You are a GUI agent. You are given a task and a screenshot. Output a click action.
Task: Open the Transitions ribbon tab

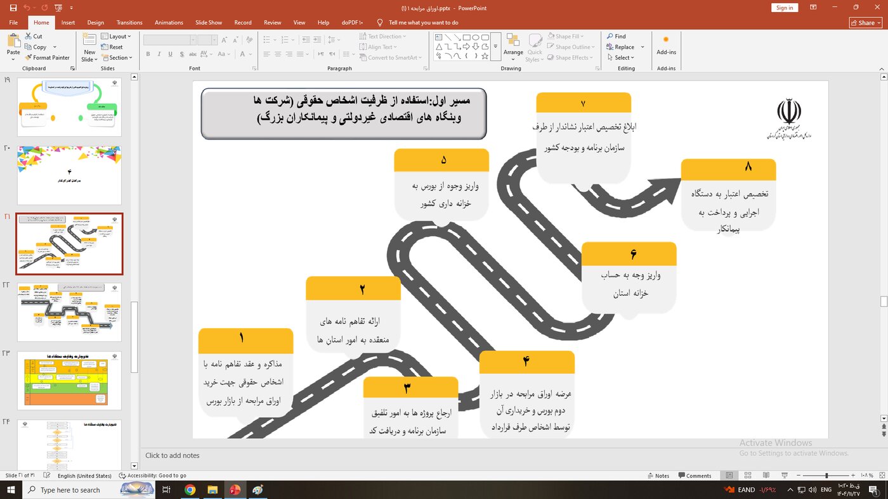pos(129,23)
